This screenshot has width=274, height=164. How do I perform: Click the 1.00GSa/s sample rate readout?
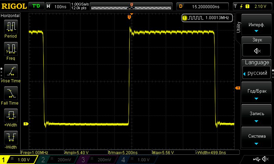coord(80,4)
